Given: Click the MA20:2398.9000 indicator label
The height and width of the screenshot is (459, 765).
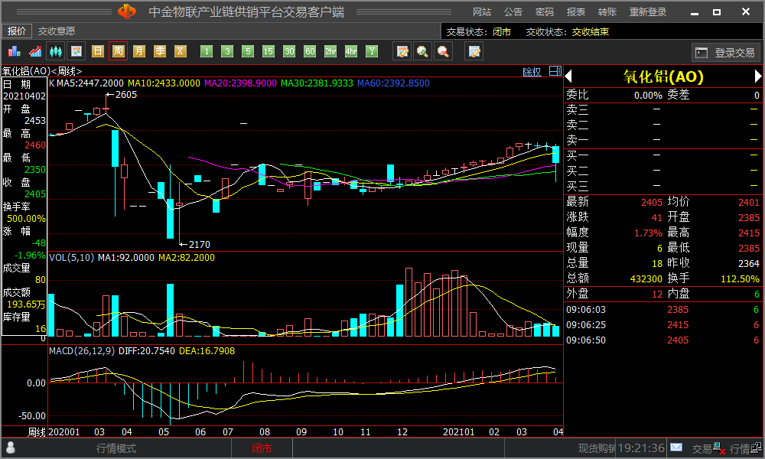Looking at the screenshot, I should [240, 83].
